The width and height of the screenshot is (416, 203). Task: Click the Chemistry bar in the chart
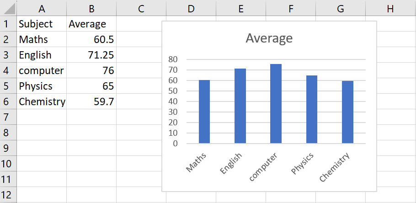tap(347, 112)
